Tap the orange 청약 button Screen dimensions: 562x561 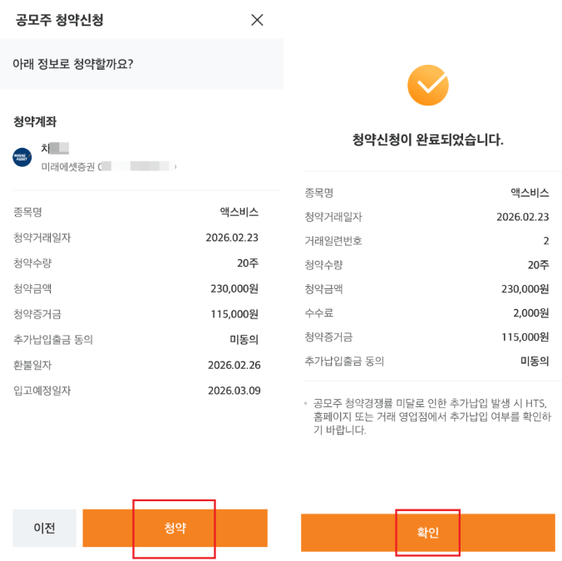tap(175, 528)
